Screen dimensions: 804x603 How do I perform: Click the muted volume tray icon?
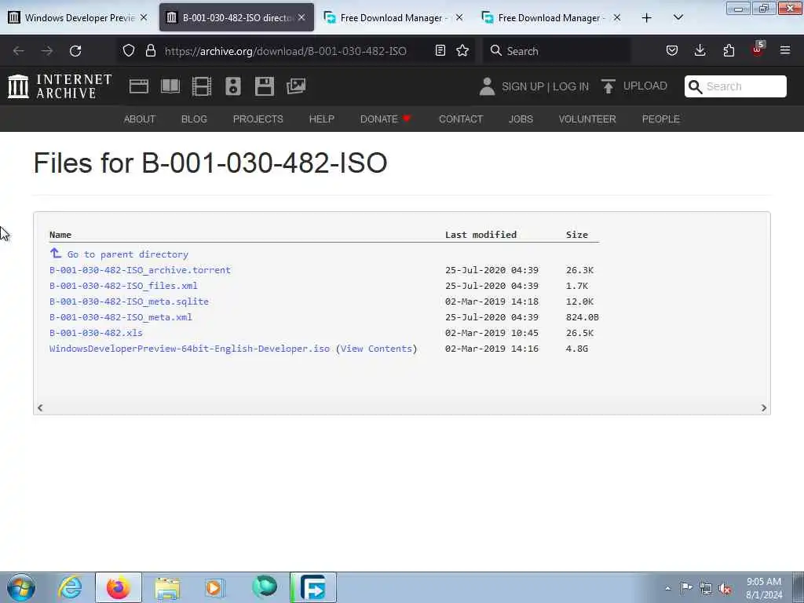point(725,588)
